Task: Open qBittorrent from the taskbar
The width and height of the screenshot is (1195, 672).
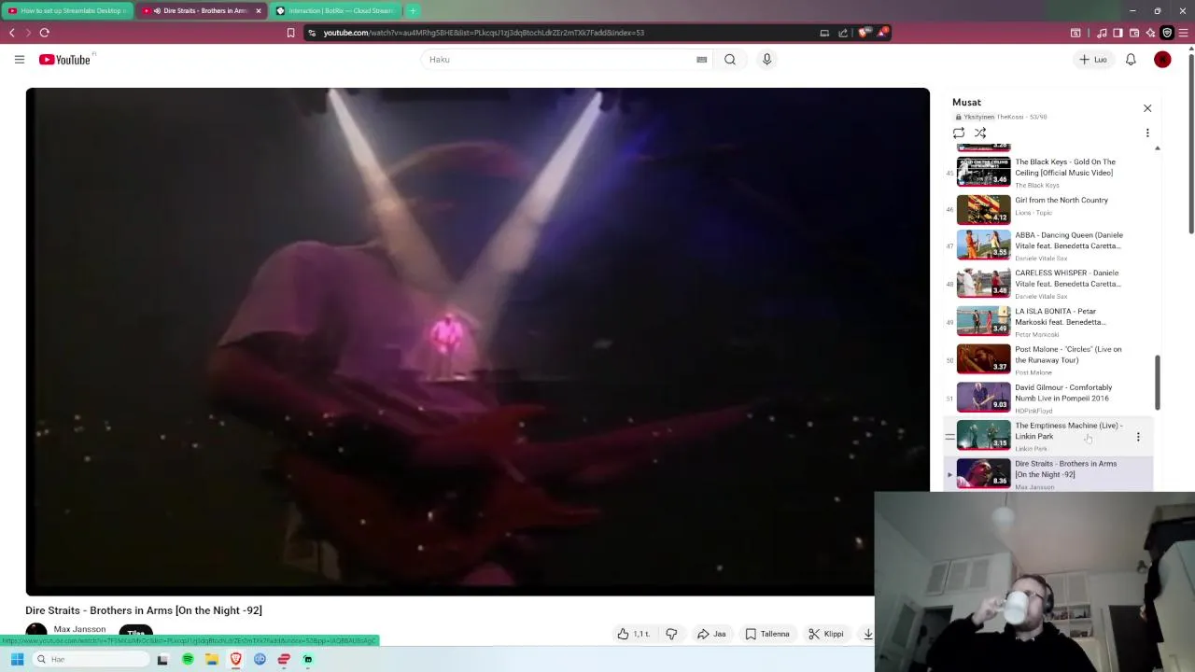Action: [x=260, y=659]
